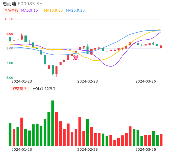The width and height of the screenshot is (173, 153).
Task: Click the 9.00 price axis label
Action: (x=10, y=34)
